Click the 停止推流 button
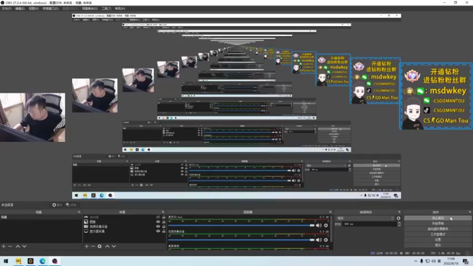This screenshot has height=266, width=473. click(438, 218)
